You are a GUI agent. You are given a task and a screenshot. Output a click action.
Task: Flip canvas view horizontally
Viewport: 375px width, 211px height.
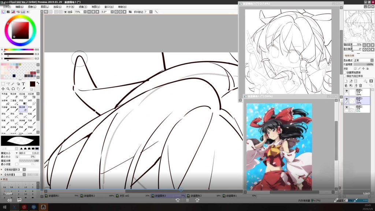tap(130, 12)
